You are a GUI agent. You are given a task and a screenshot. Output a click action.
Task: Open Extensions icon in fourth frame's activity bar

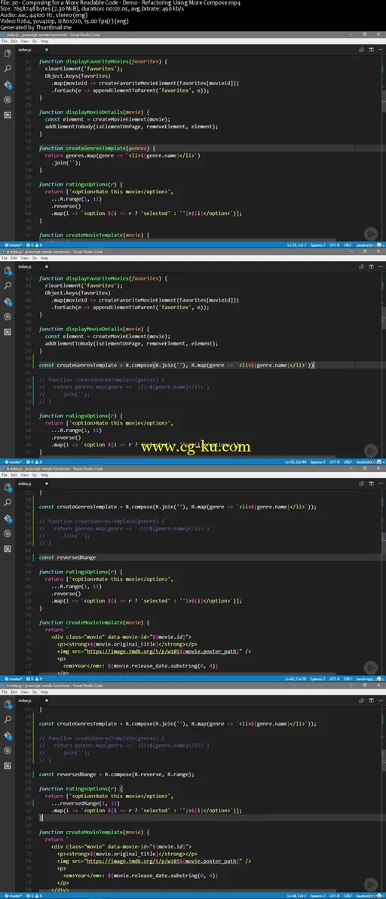(8, 765)
